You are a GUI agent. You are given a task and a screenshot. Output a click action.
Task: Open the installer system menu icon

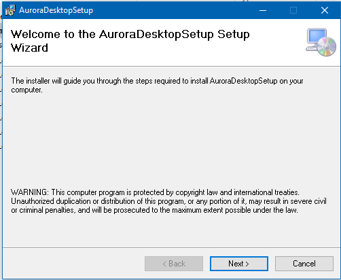coord(10,10)
